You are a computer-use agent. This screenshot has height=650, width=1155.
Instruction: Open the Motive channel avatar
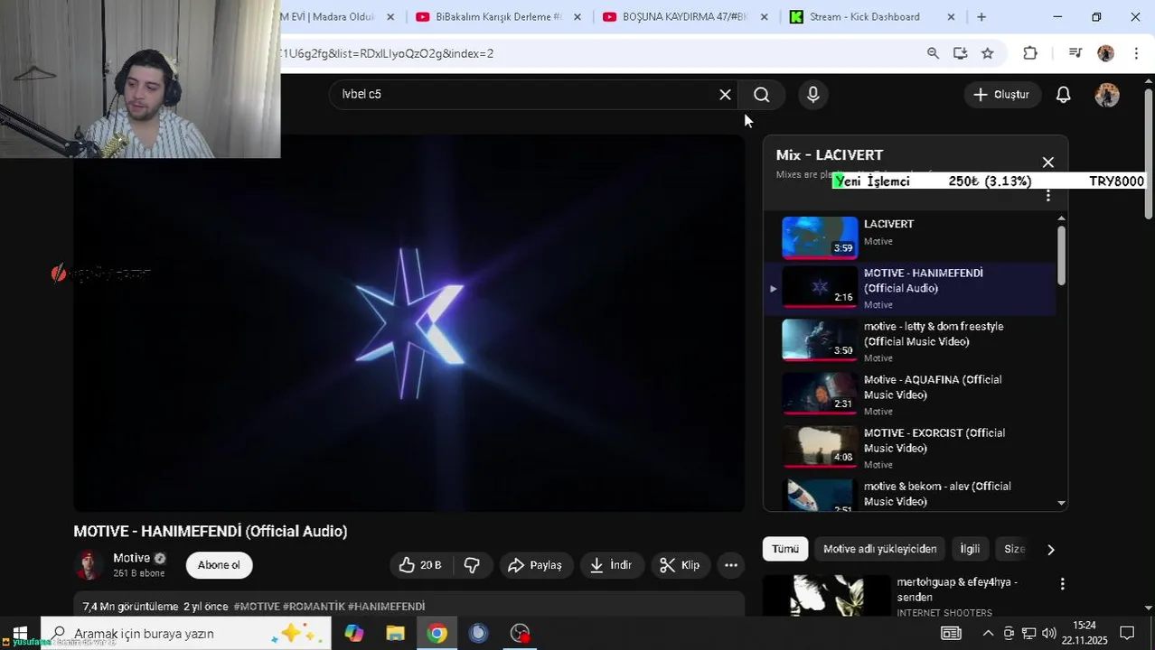89,565
